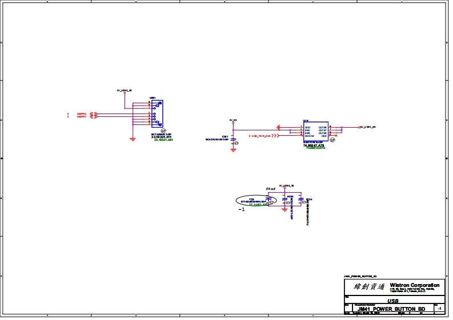Select the C281 capacitor symbol

click(x=233, y=139)
